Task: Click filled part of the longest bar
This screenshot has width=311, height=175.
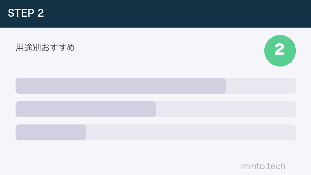Action: [121, 86]
